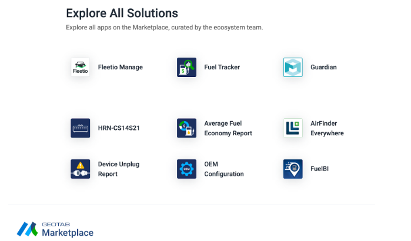Viewport: 411px width, 241px height.
Task: Click the Marketplace wordmark text in footer
Action: point(68,233)
